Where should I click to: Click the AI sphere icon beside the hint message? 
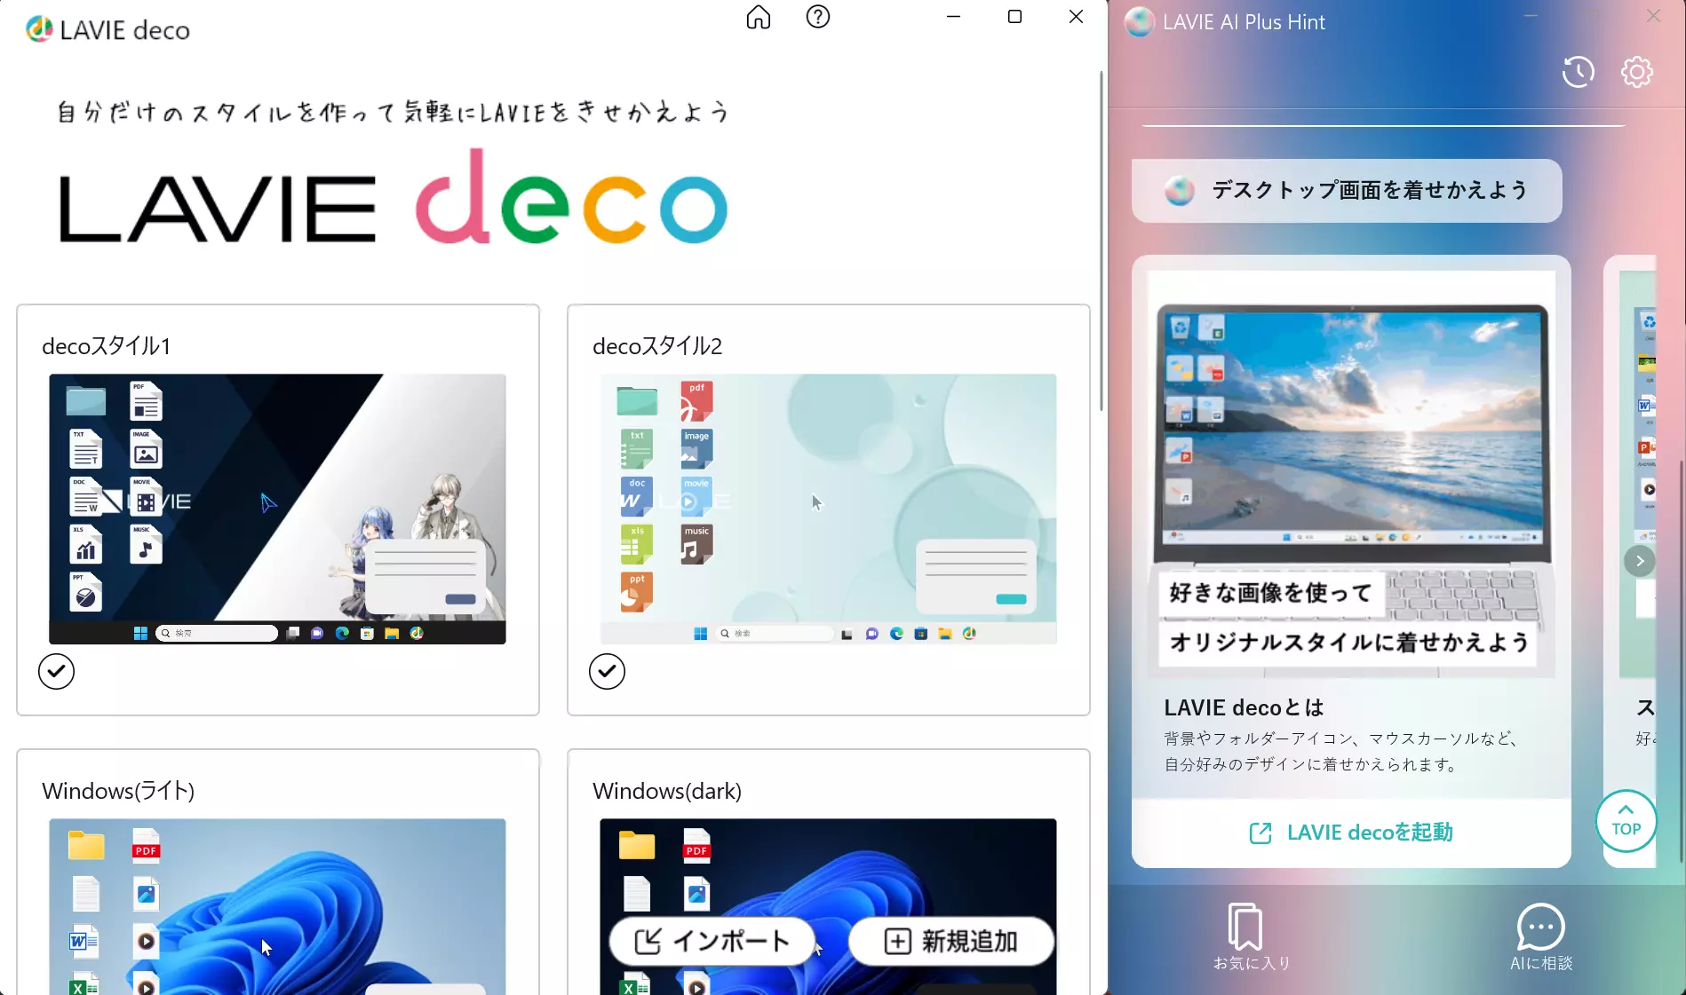pos(1178,191)
